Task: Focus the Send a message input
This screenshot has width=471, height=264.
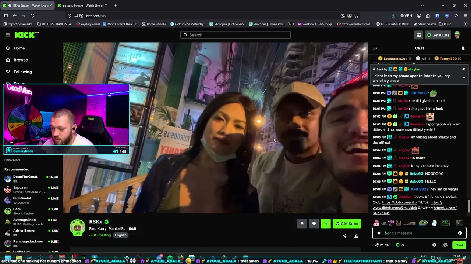Action: (419, 233)
